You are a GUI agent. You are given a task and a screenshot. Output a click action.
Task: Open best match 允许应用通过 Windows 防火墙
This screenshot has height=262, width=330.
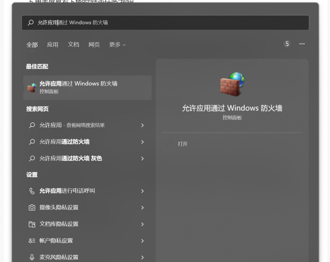87,87
